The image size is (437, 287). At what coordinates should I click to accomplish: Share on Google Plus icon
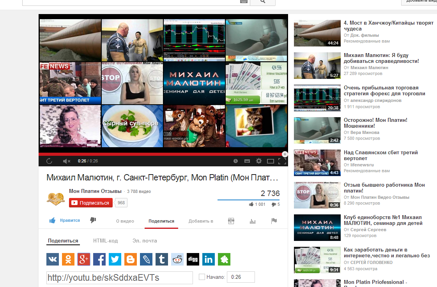coord(84,259)
